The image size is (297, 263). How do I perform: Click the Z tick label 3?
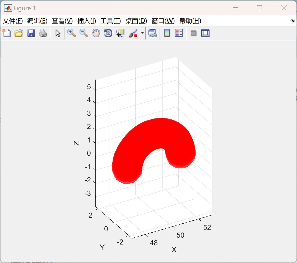pos(89,113)
